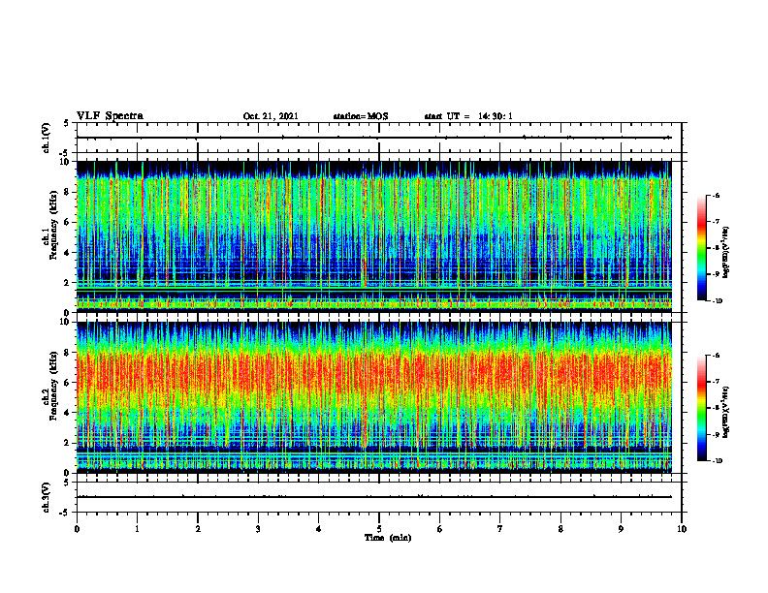Viewport: 768px width, 593px height.
Task: Click the upper color scale bar
Action: (x=701, y=248)
